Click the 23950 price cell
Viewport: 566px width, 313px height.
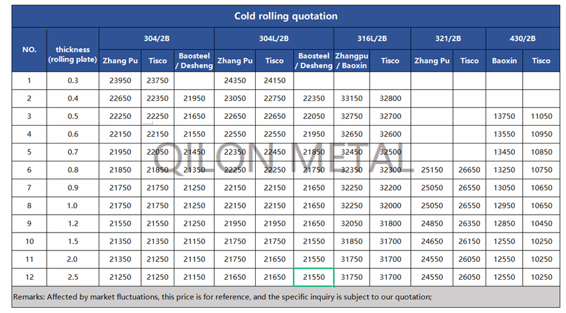(x=120, y=81)
